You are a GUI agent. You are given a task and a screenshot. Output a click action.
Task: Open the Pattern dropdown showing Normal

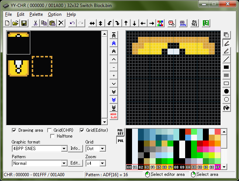point(64,163)
